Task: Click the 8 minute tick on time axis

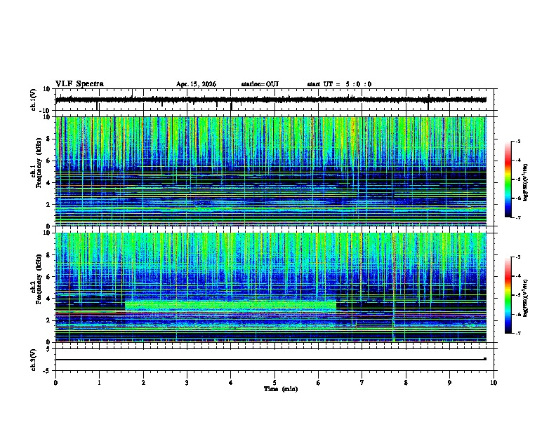Action: click(x=406, y=383)
